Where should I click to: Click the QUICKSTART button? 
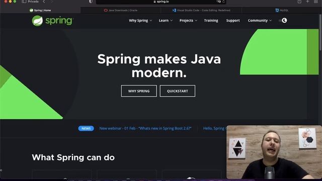pyautogui.click(x=178, y=91)
